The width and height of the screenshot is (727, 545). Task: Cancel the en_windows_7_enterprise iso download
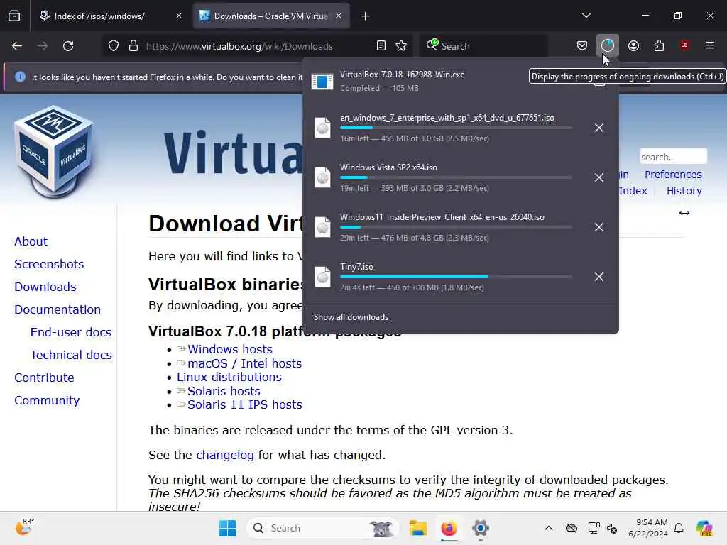pyautogui.click(x=599, y=128)
